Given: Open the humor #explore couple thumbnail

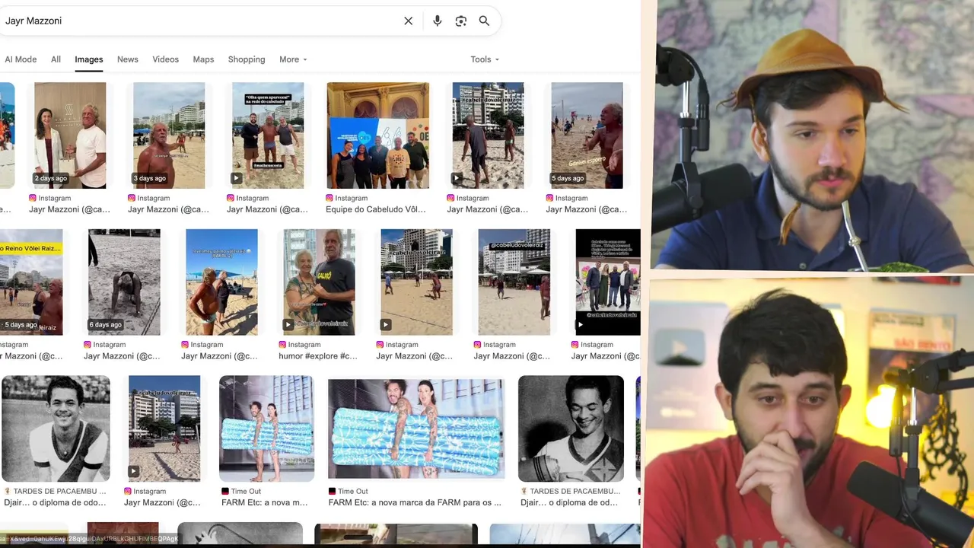Looking at the screenshot, I should pyautogui.click(x=320, y=282).
